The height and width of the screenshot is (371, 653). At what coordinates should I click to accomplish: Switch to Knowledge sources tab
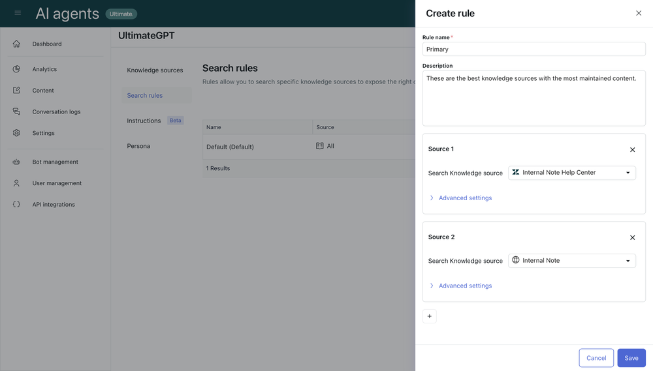(155, 70)
